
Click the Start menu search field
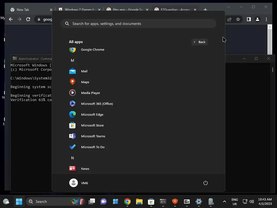click(138, 24)
